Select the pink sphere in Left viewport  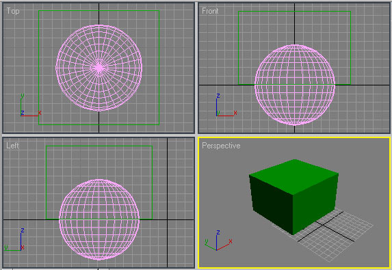coord(99,219)
